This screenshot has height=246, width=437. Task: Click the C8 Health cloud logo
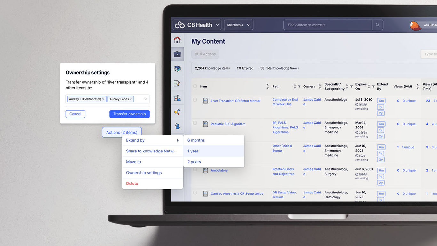(180, 25)
